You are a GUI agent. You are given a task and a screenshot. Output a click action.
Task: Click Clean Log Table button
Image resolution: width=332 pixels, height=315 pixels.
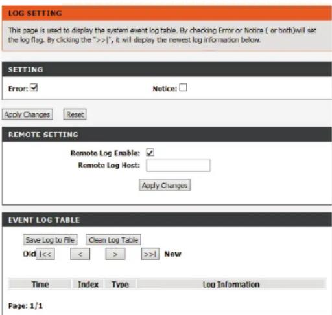113,239
